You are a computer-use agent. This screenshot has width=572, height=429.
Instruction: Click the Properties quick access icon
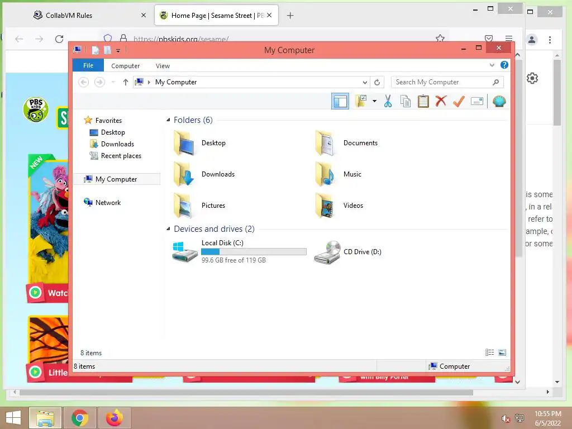[x=95, y=50]
